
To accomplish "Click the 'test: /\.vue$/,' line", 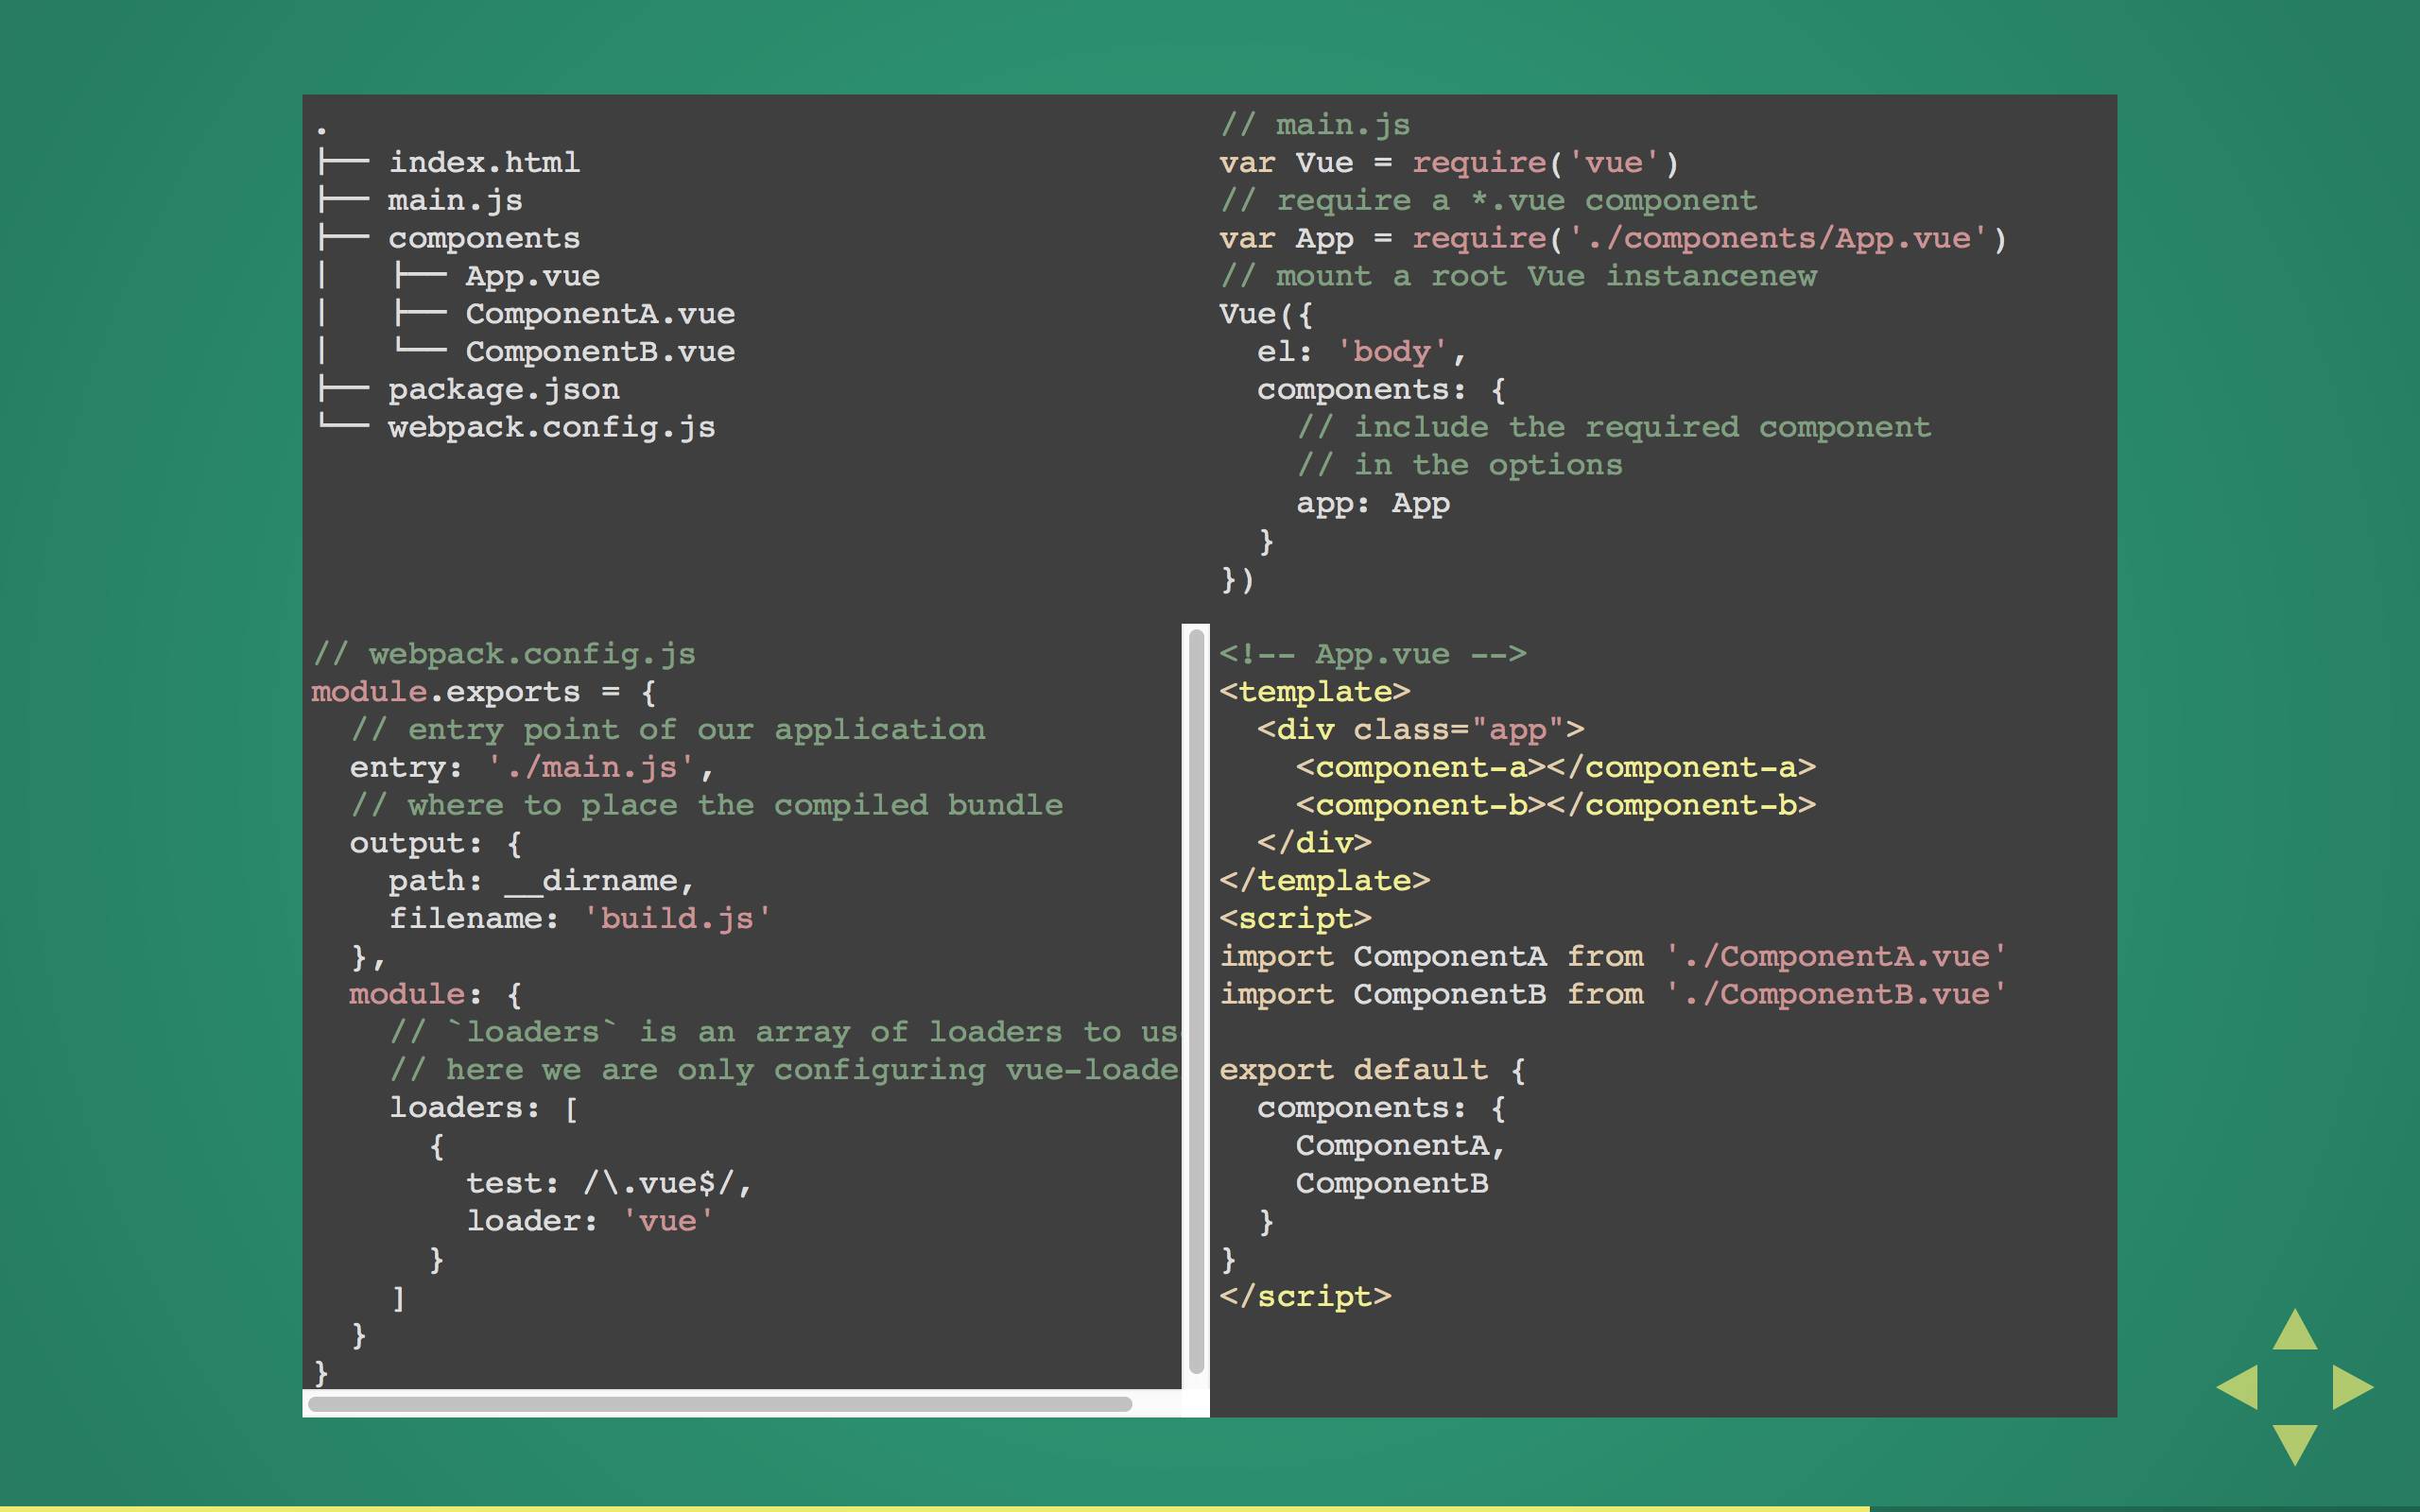I will [608, 1184].
